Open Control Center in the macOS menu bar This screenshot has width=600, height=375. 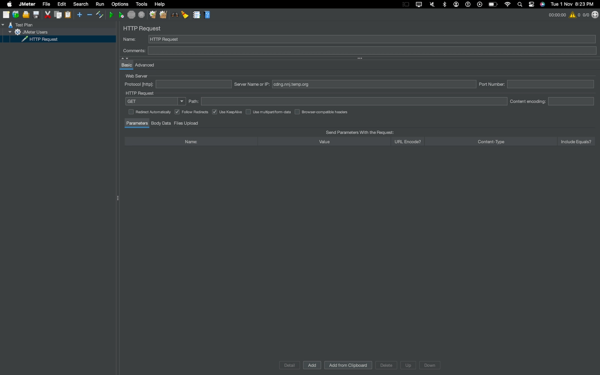531,4
